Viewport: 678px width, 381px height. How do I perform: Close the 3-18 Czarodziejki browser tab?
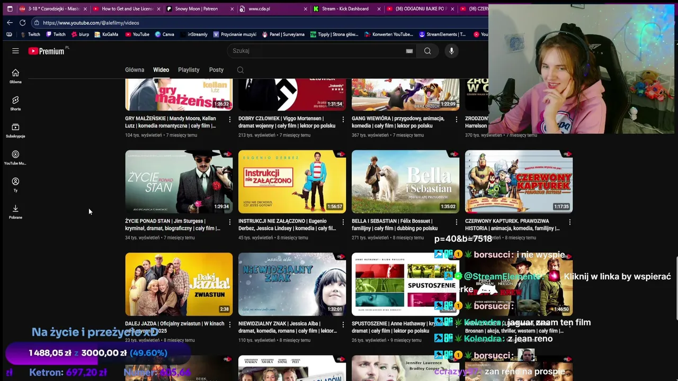click(x=85, y=9)
